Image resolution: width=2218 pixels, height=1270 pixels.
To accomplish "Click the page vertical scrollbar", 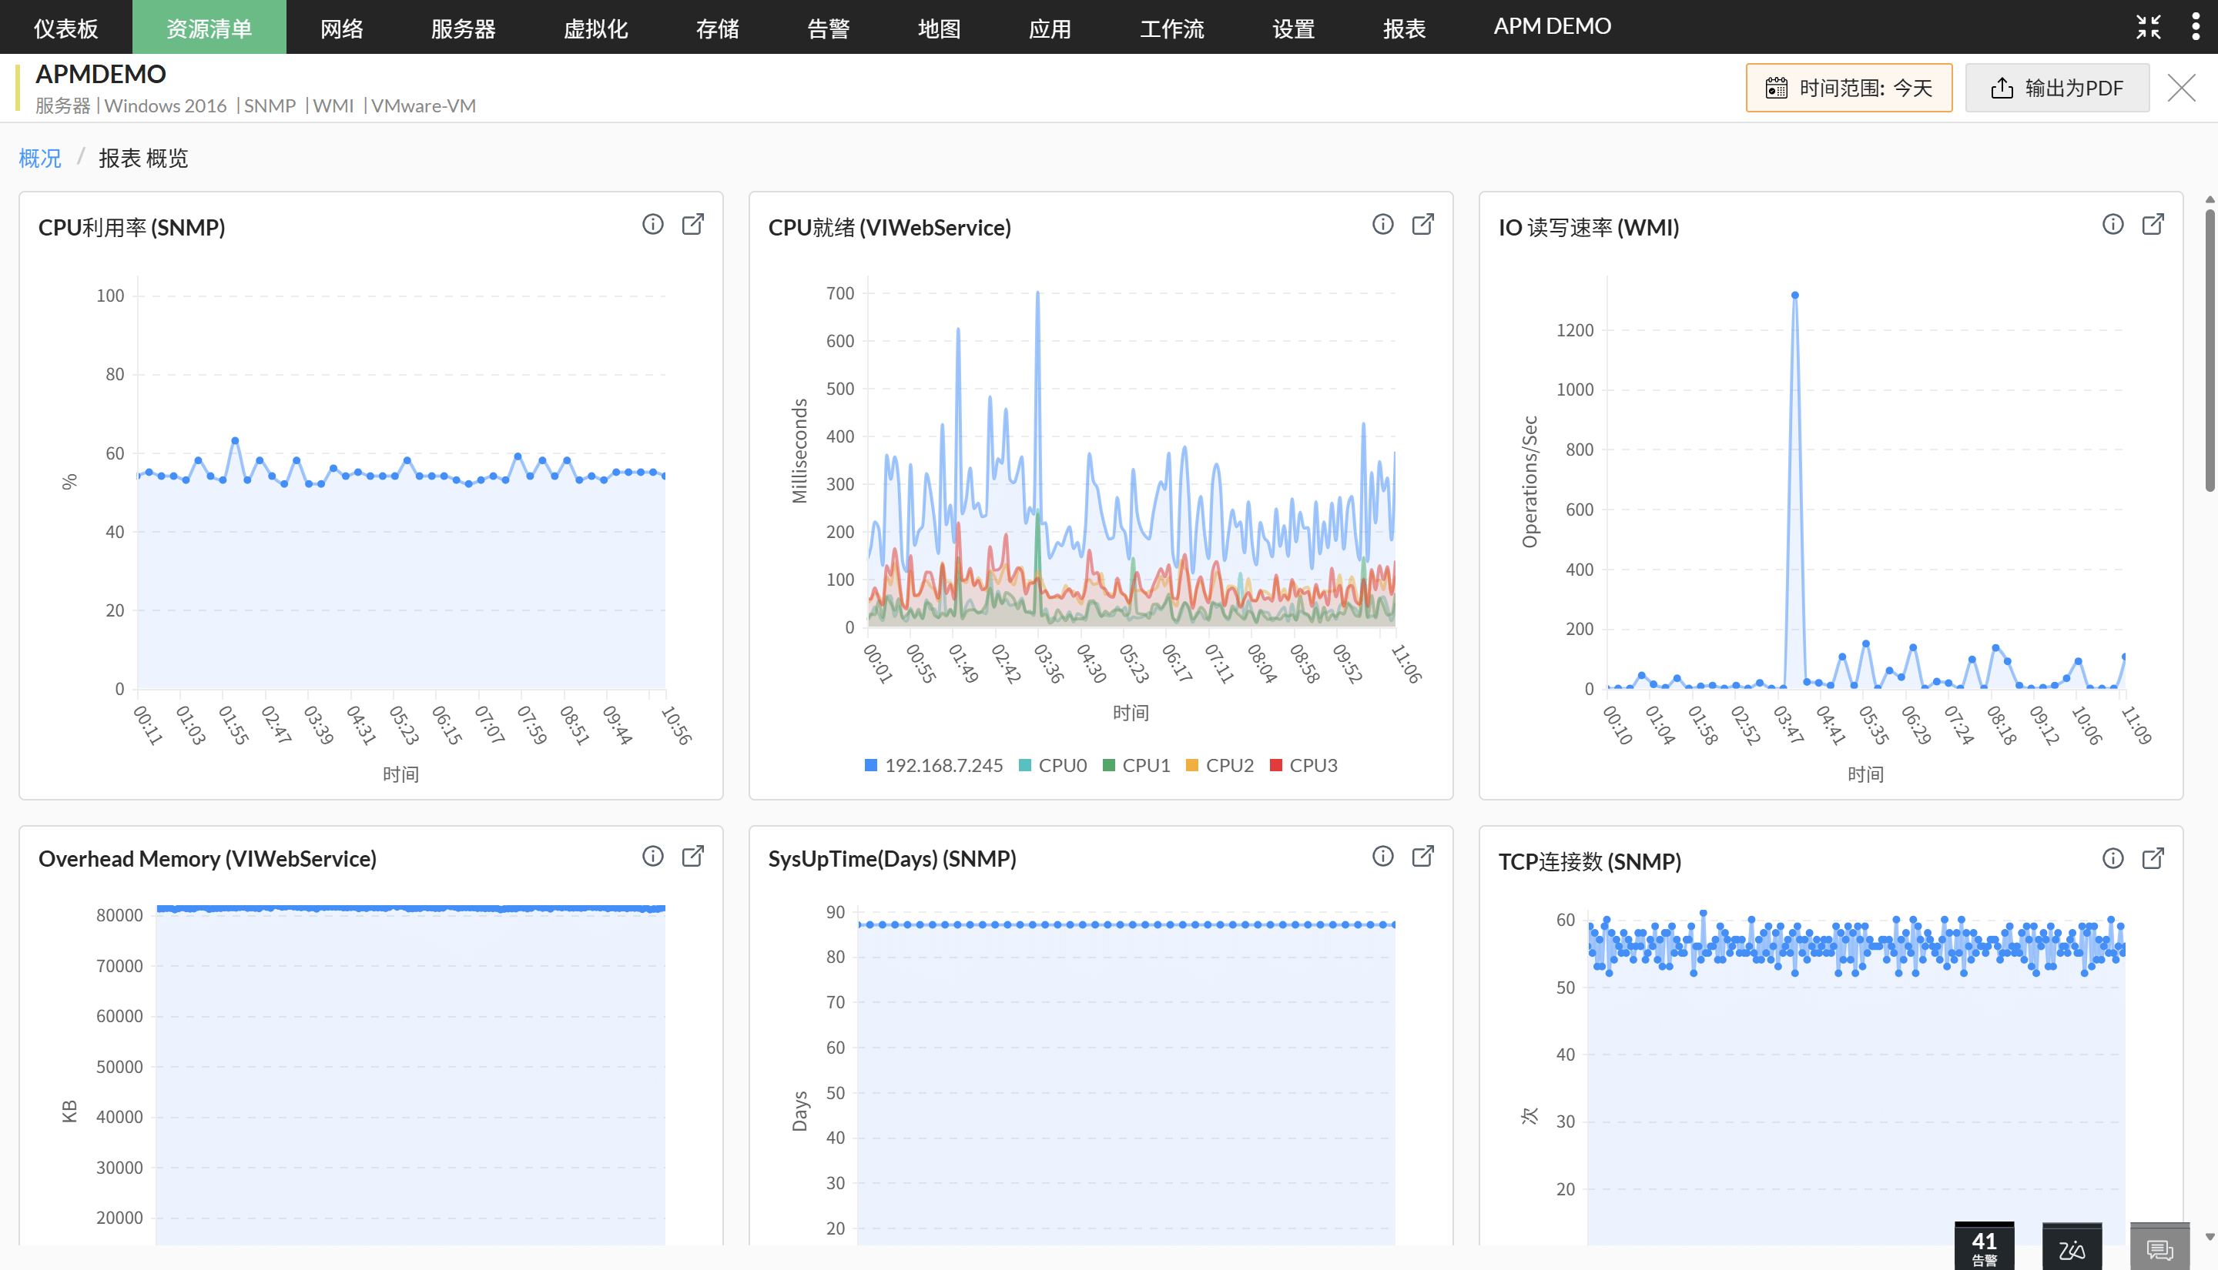I will pyautogui.click(x=2209, y=349).
